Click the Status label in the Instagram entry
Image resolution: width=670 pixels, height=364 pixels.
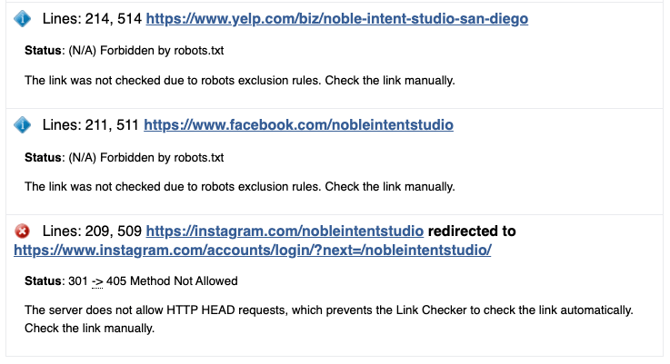pos(44,281)
